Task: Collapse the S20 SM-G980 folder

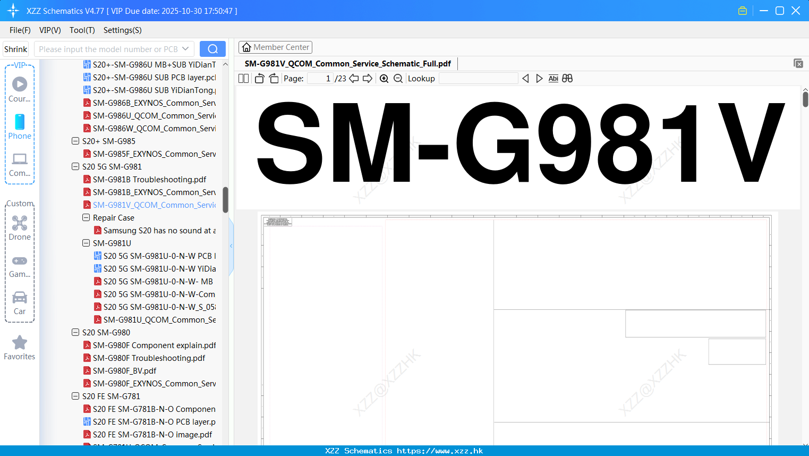Action: coord(75,332)
